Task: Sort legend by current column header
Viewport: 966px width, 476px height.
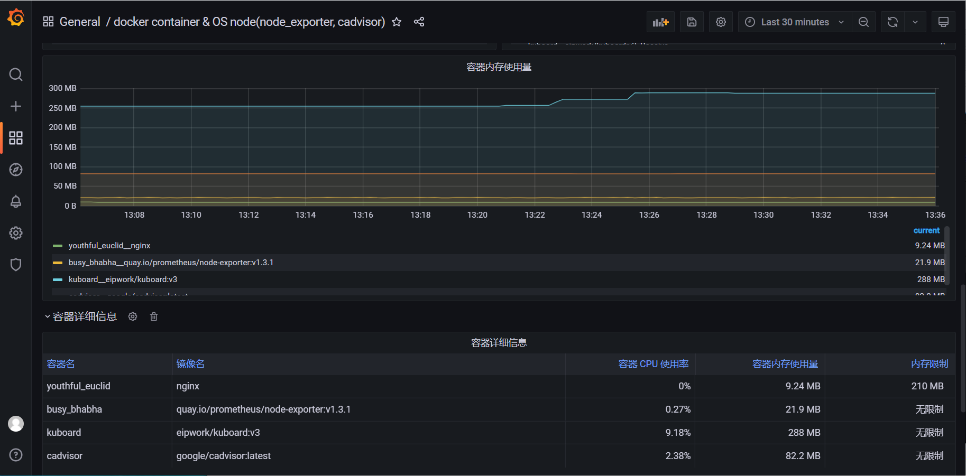Action: click(926, 230)
